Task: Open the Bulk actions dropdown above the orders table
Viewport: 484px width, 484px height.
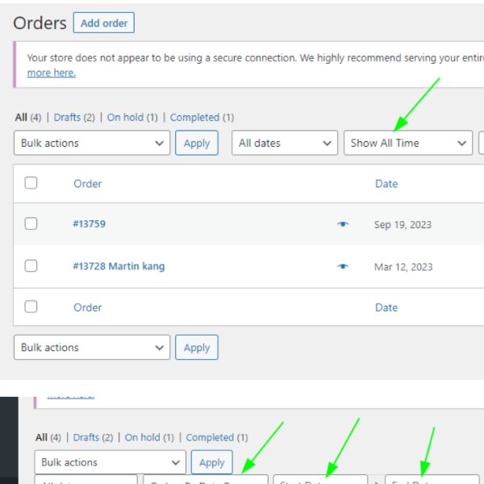Action: [x=92, y=143]
